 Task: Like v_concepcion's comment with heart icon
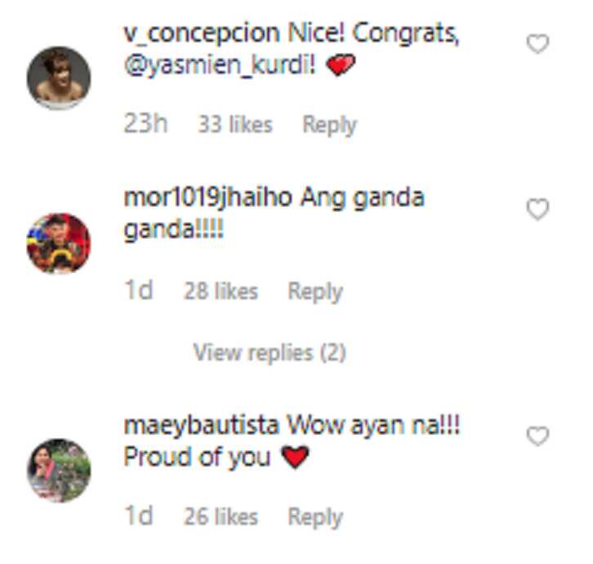pos(537,44)
